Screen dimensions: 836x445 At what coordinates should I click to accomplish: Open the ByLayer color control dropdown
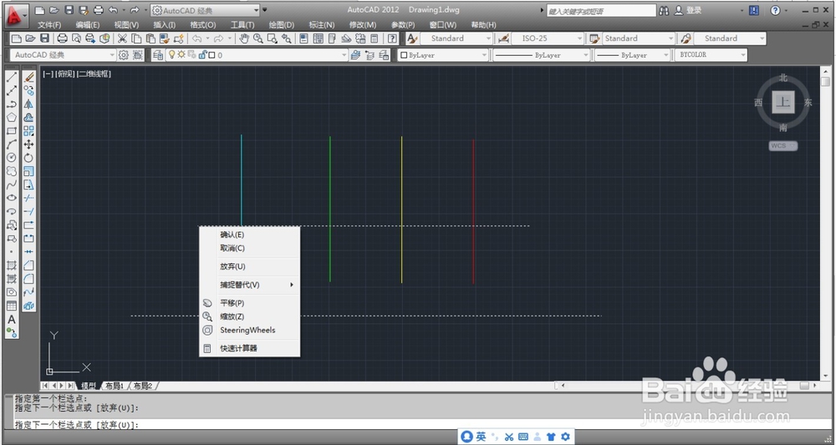tap(443, 55)
